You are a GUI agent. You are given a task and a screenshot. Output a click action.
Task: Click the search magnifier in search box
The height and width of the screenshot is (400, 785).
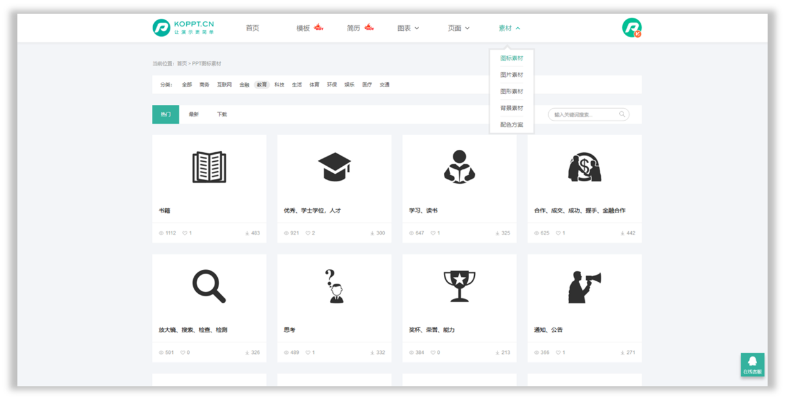click(622, 114)
